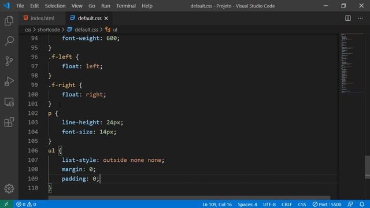Open the Go menu
The height and width of the screenshot is (208, 370).
point(91,6)
